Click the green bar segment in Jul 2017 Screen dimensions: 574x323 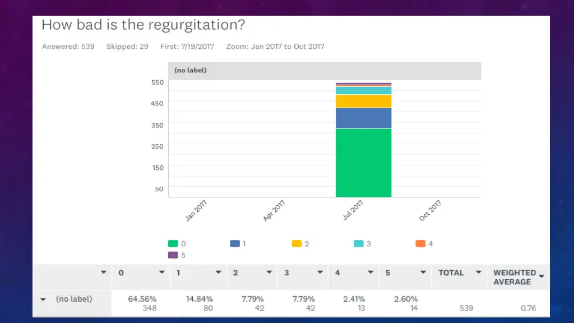coord(363,163)
